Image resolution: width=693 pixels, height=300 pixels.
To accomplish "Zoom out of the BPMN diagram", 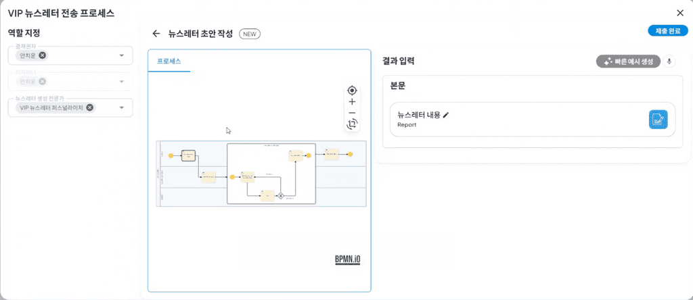I will 352,113.
